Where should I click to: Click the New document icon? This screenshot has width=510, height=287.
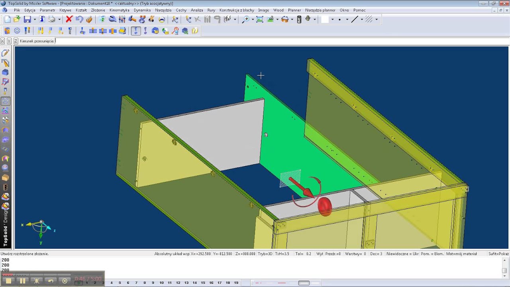[8, 19]
